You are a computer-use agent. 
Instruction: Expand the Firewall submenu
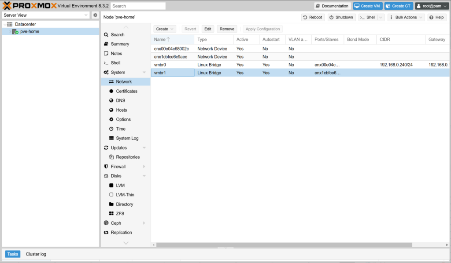[144, 167]
